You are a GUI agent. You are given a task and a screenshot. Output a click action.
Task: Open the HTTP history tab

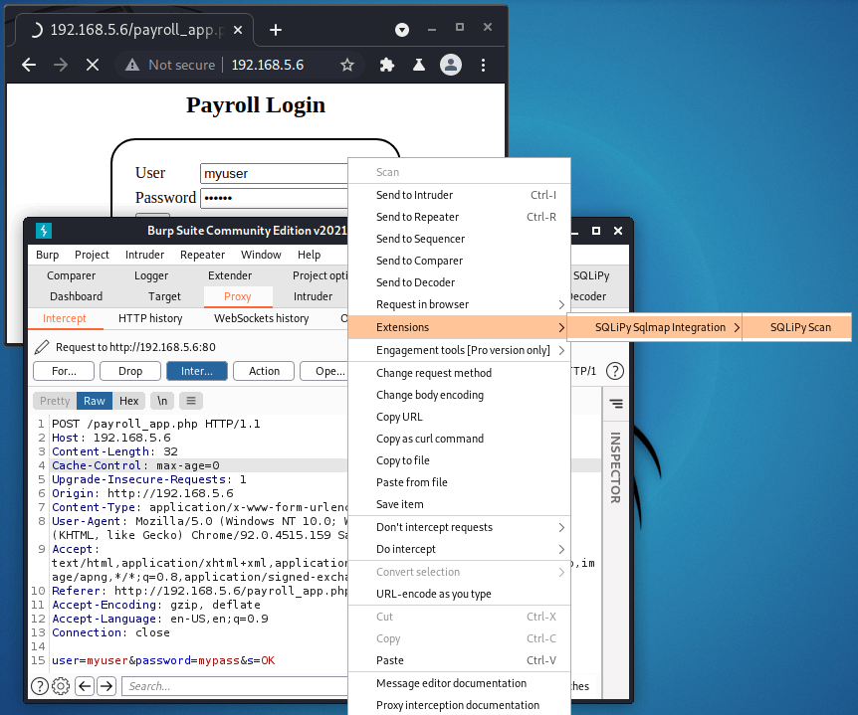[x=150, y=318]
